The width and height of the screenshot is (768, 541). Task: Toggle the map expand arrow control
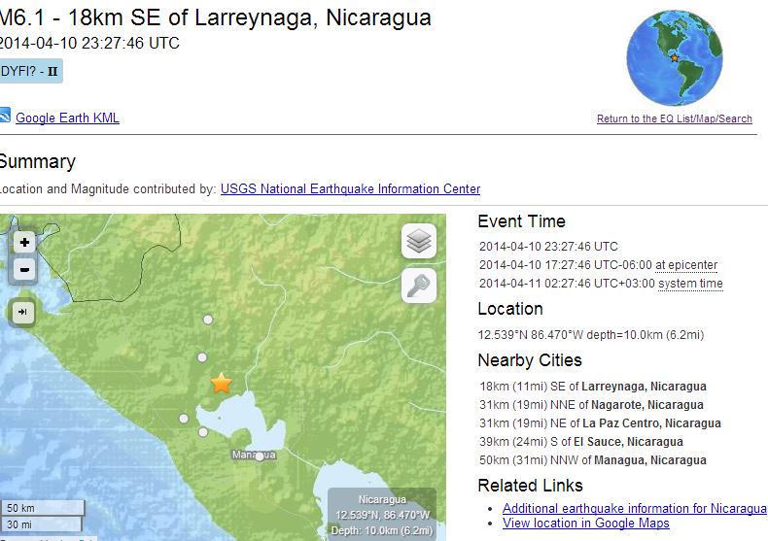(21, 312)
